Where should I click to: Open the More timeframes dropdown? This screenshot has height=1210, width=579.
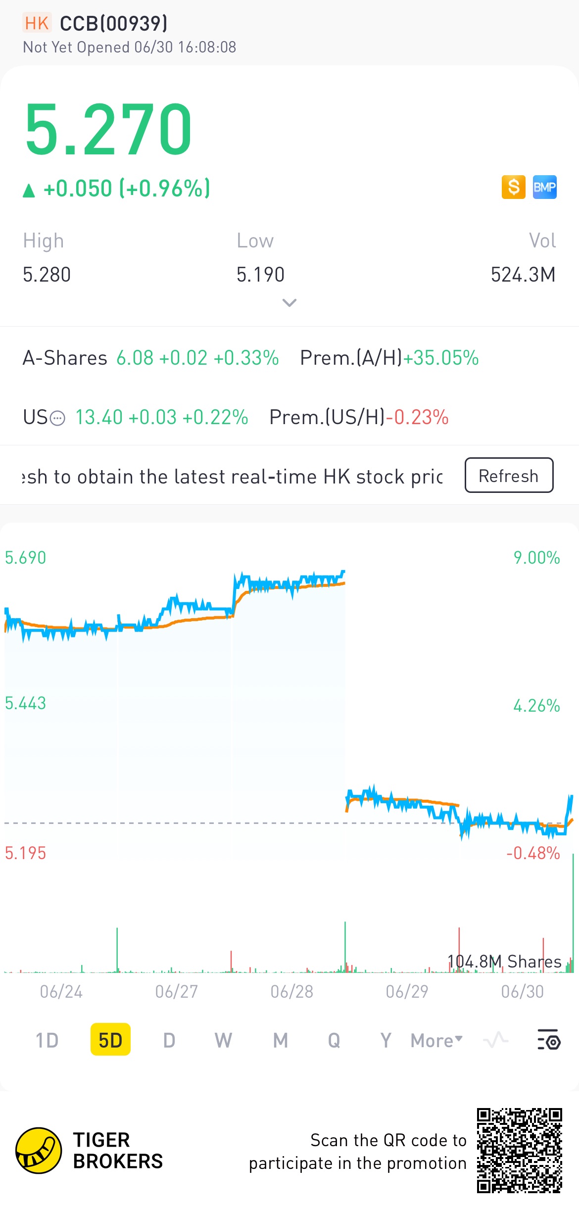click(436, 1040)
